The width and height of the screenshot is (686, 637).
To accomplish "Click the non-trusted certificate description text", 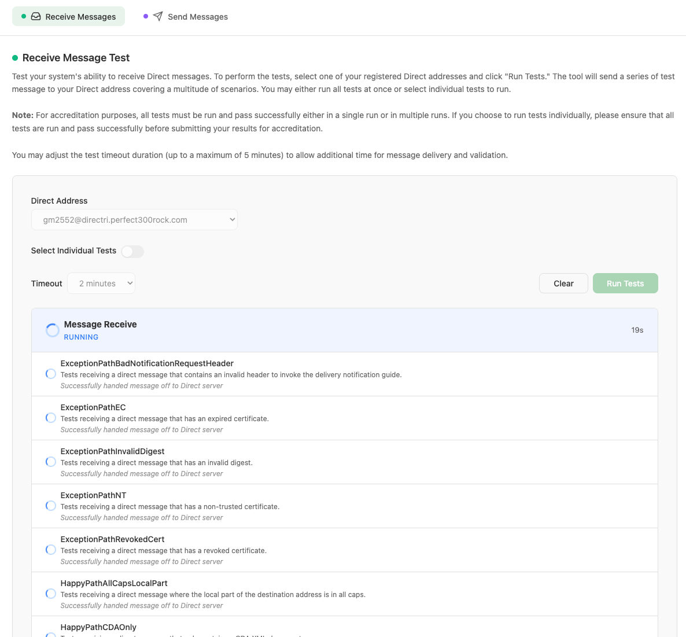I will pos(169,507).
